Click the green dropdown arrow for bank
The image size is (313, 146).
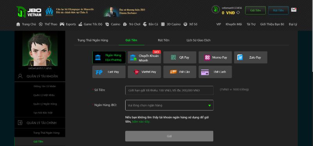click(209, 105)
